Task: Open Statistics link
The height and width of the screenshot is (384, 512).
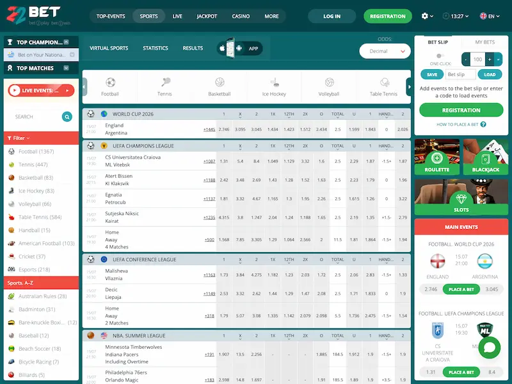Action: 156,48
